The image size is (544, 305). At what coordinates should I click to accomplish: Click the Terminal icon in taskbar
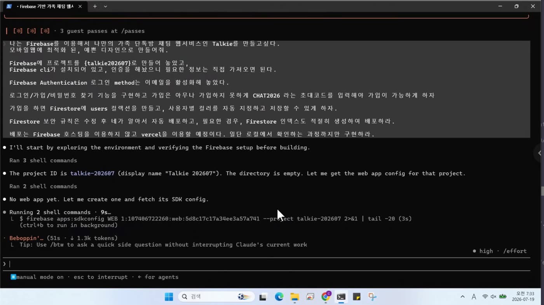[x=341, y=297]
